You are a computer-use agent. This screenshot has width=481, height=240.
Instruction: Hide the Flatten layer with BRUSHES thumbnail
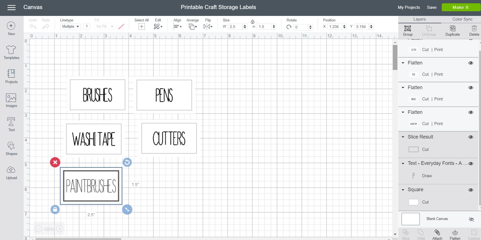(471, 88)
